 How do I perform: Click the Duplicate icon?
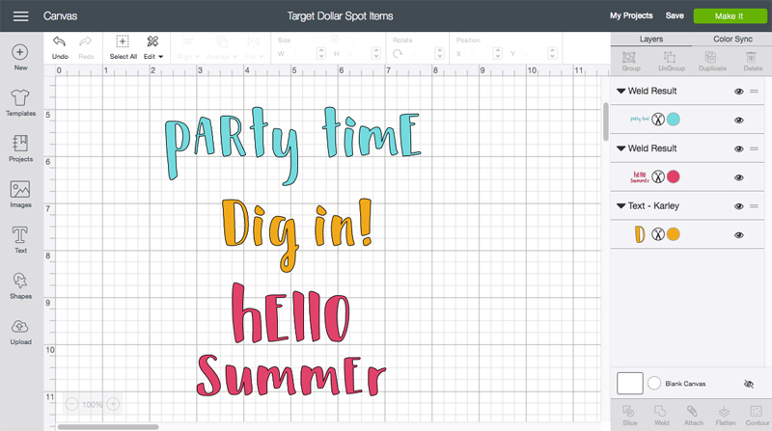pos(712,62)
